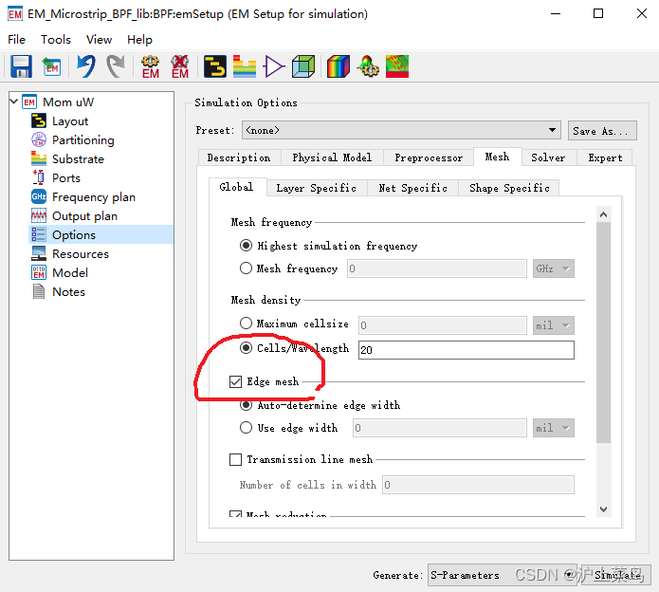Select Layout in the setup tree
This screenshot has height=592, width=659.
pos(70,121)
